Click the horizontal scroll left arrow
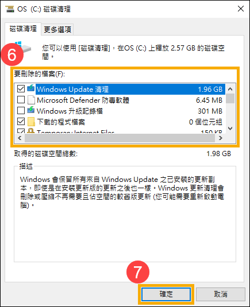This screenshot has width=250, height=307. click(x=20, y=138)
